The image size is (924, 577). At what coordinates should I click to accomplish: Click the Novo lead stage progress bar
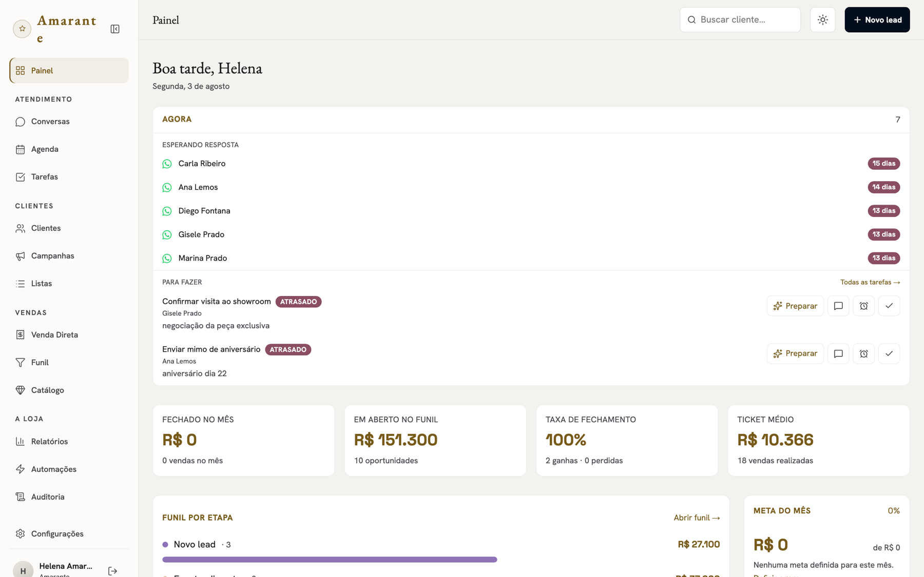pyautogui.click(x=330, y=560)
